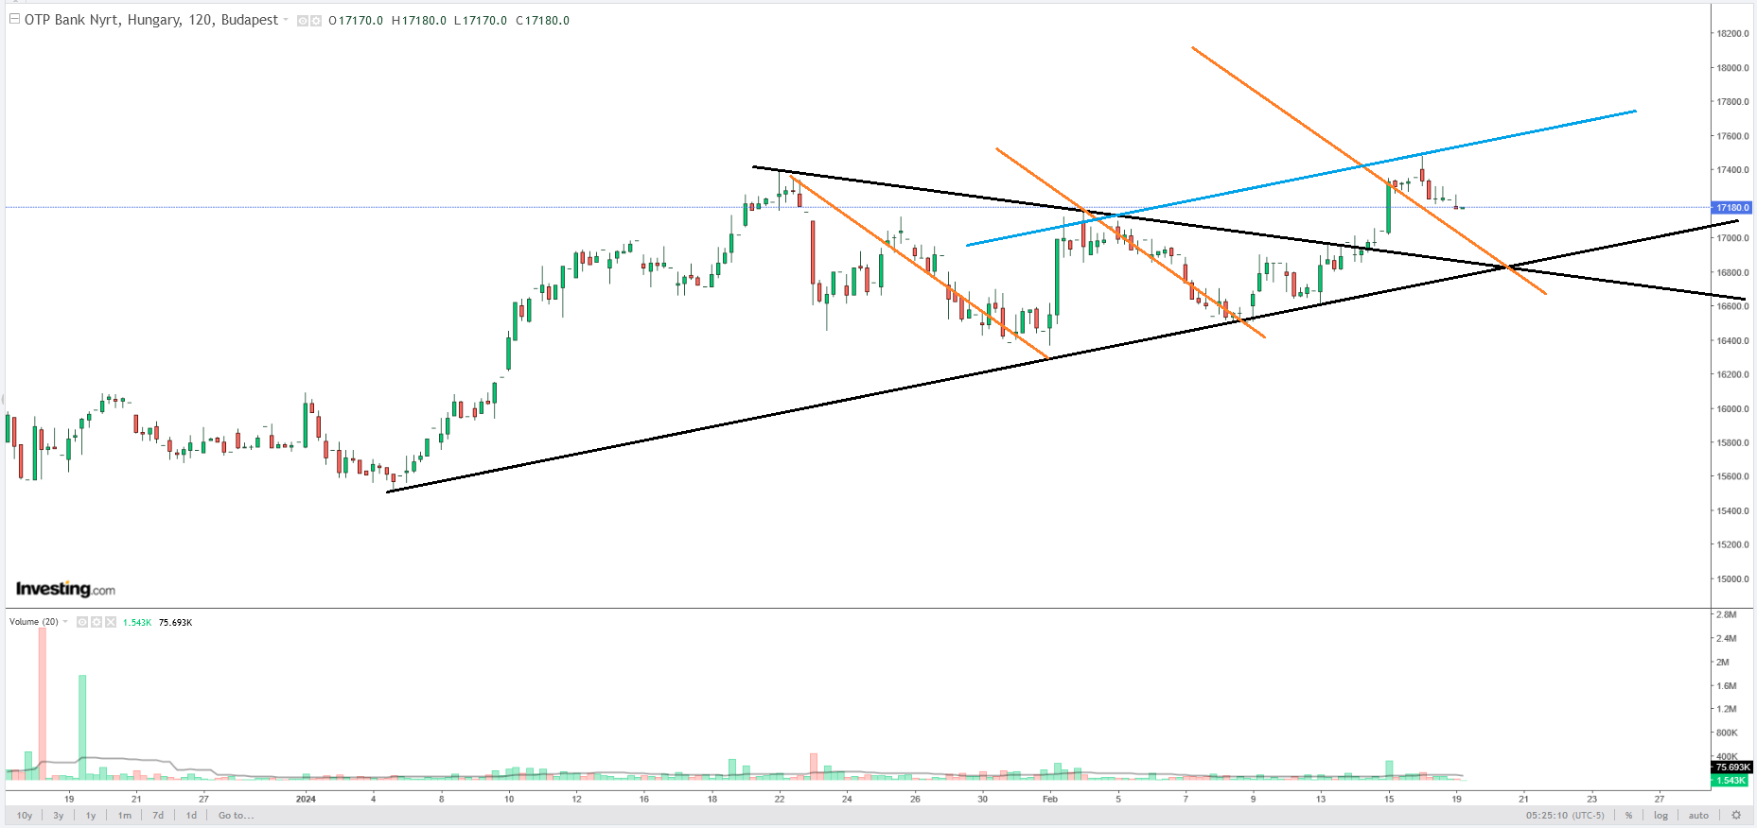The height and width of the screenshot is (828, 1757).
Task: Set chart range to 1d
Action: 191,815
